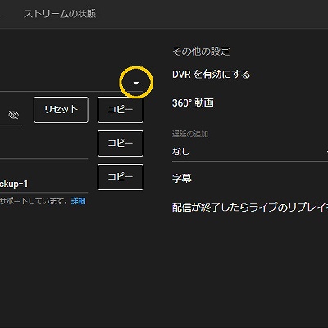This screenshot has width=328, height=328.
Task: Select the 字幕 setting
Action: 182,179
